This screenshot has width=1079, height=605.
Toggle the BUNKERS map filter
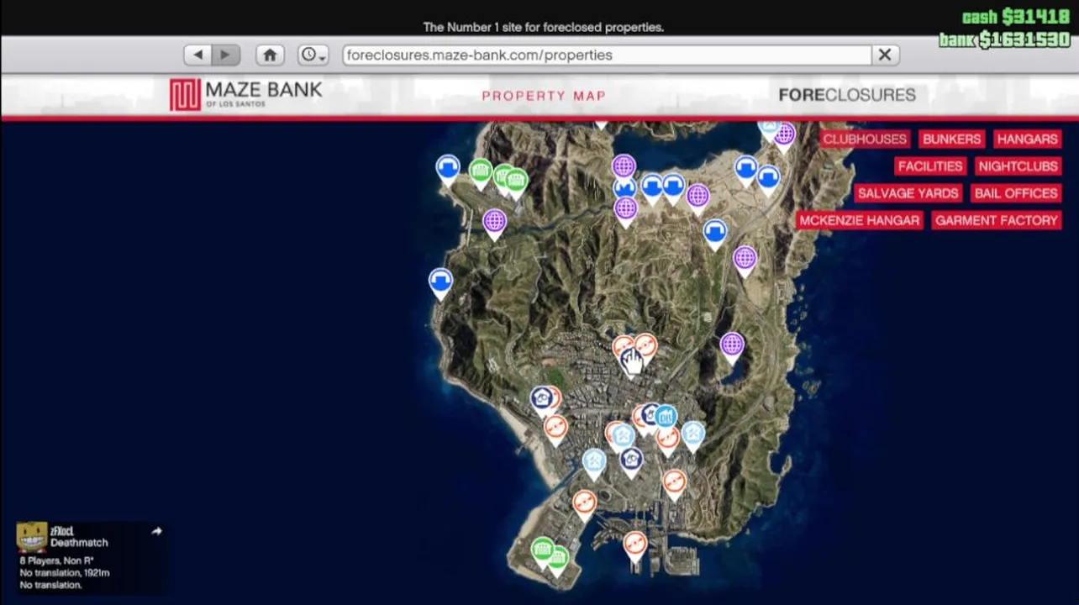point(951,139)
